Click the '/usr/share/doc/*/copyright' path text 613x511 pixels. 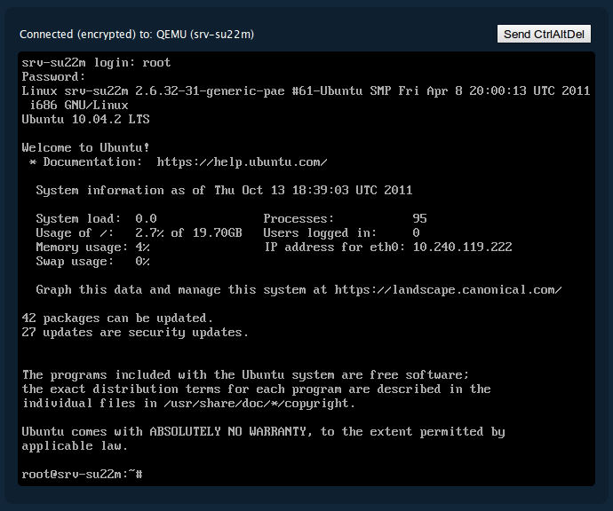point(256,404)
